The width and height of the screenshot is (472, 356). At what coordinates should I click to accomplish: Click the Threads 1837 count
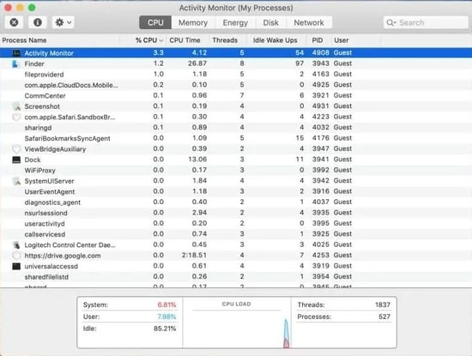pyautogui.click(x=383, y=305)
